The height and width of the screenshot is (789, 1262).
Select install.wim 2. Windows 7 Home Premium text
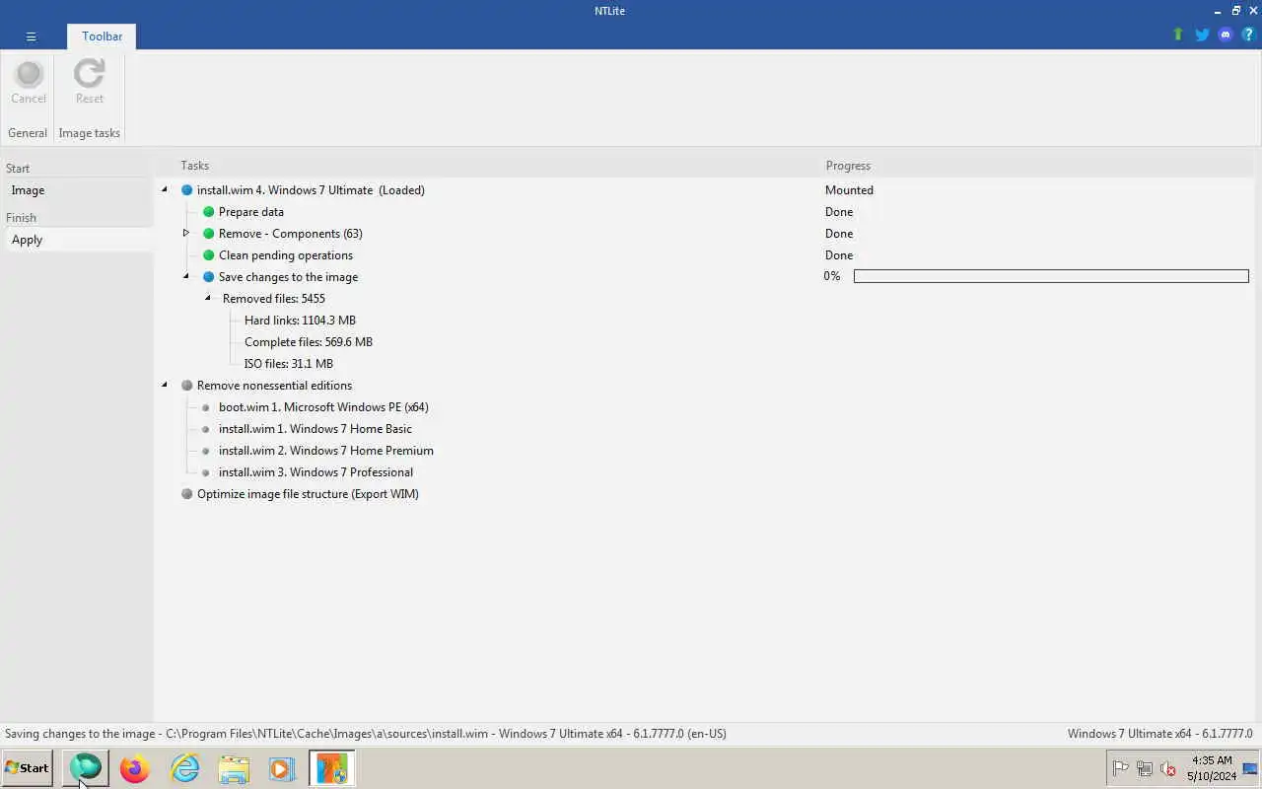click(326, 451)
